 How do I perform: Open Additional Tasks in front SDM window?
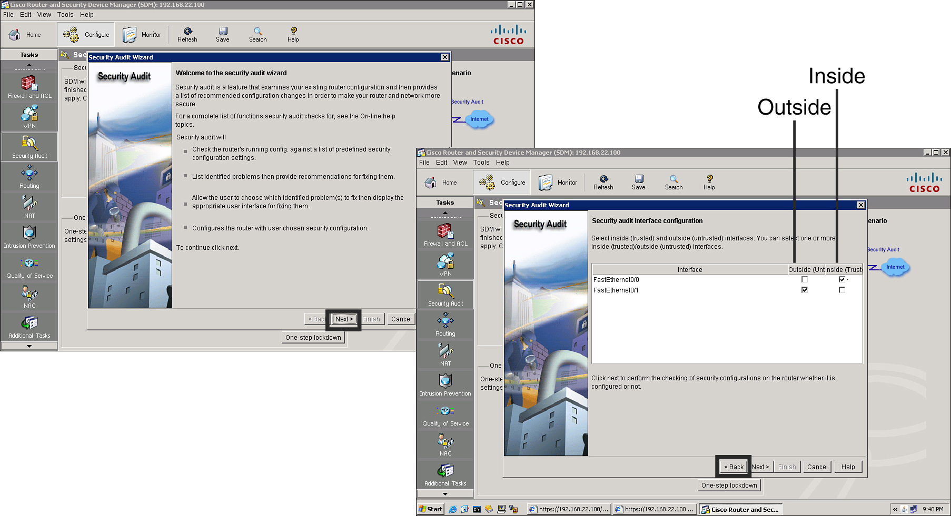coord(445,474)
